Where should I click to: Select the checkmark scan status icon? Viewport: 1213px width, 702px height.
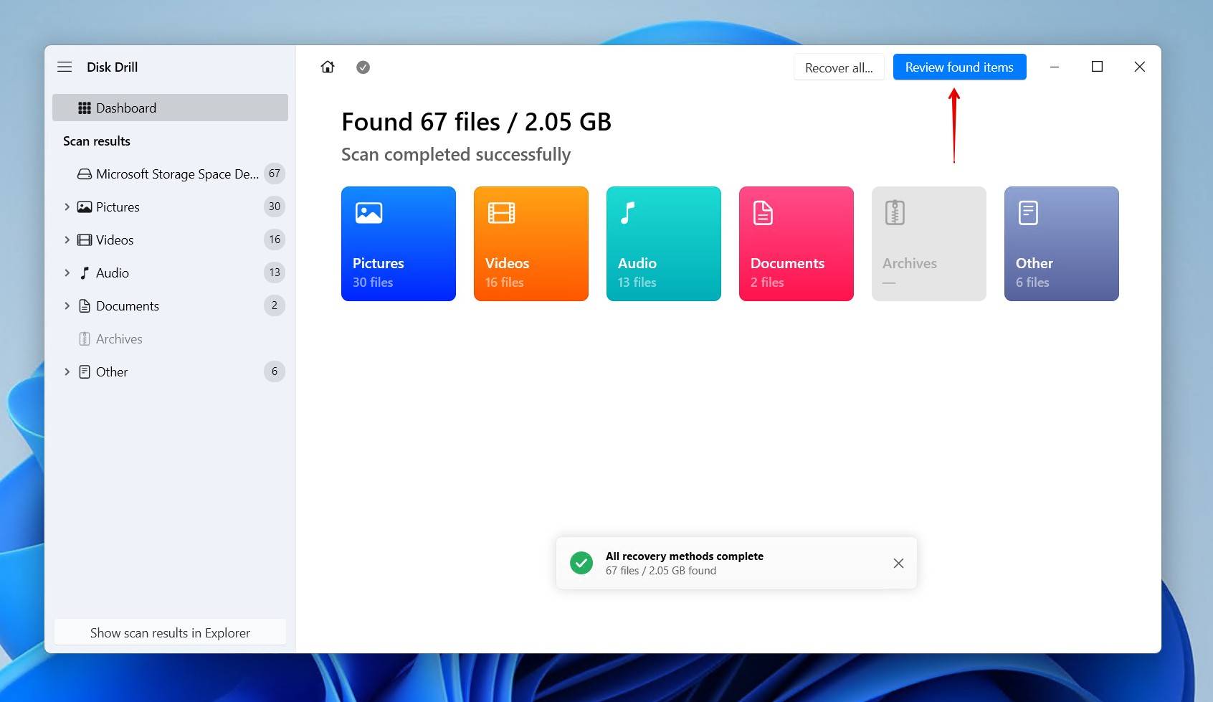point(363,67)
